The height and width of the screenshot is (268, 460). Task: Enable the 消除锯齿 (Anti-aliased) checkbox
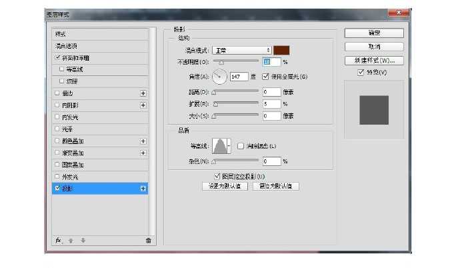coord(241,145)
